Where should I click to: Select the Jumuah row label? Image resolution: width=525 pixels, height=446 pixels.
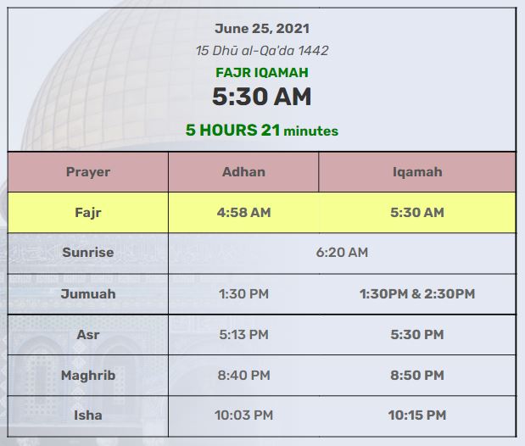pos(88,294)
